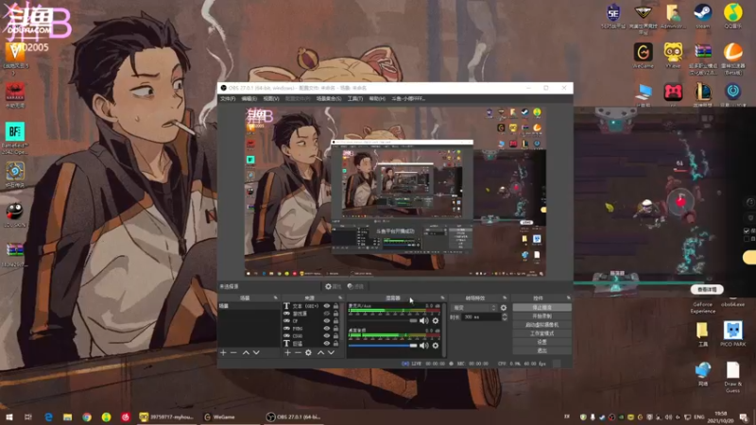This screenshot has height=425, width=756.
Task: Toggle visibility eye of the CSGO source
Action: [x=327, y=336]
